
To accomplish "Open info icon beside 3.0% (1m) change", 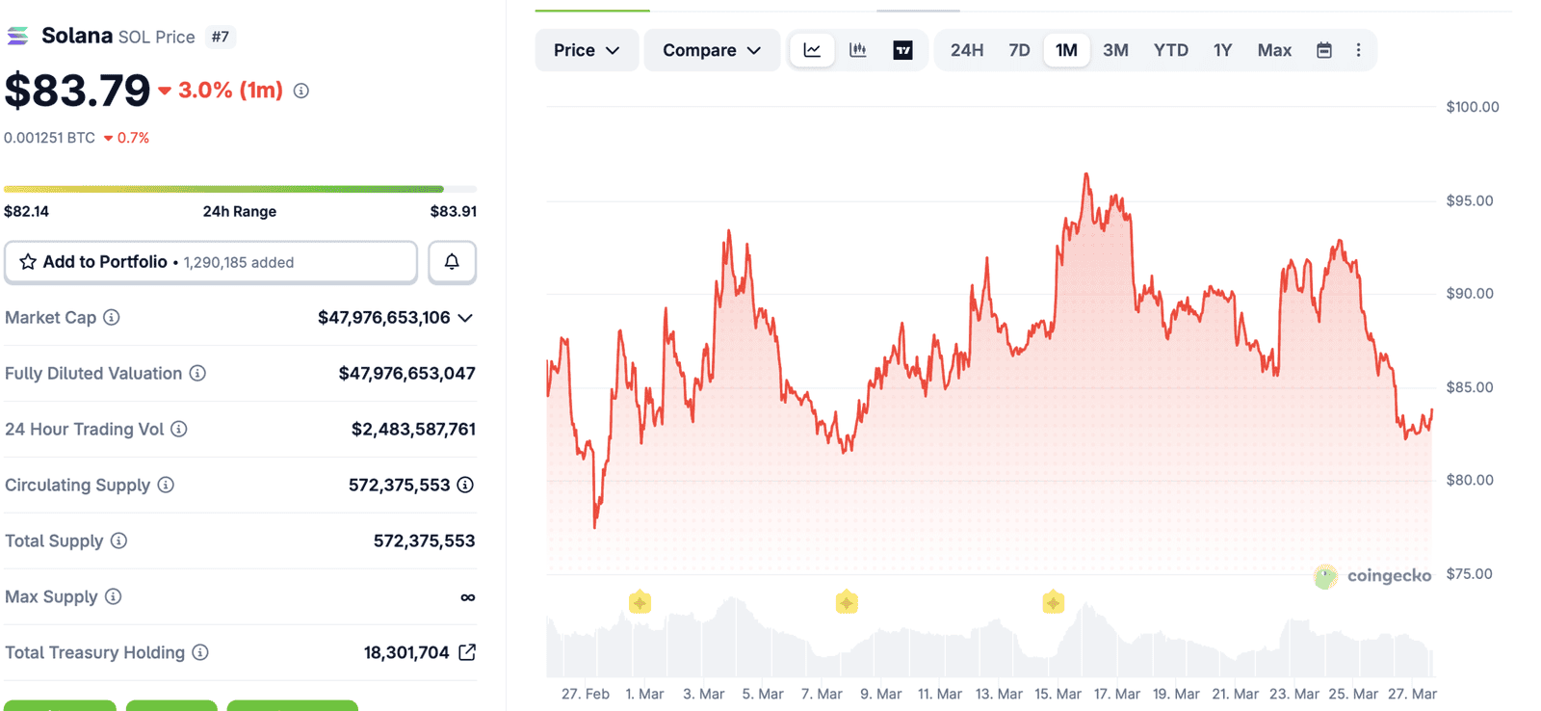I will click(x=301, y=91).
